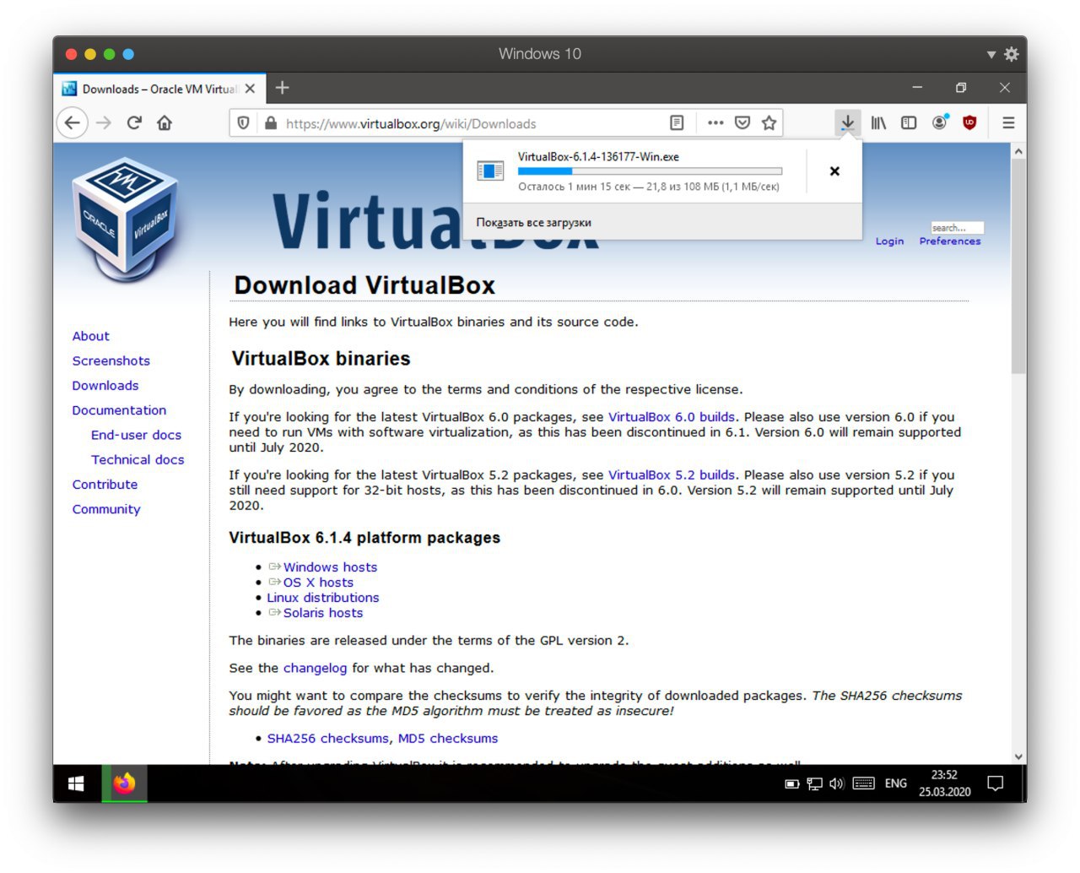Expand VM title bar dropdown triangle

[991, 55]
